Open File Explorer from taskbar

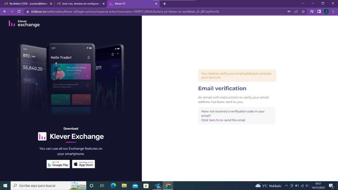(124, 186)
